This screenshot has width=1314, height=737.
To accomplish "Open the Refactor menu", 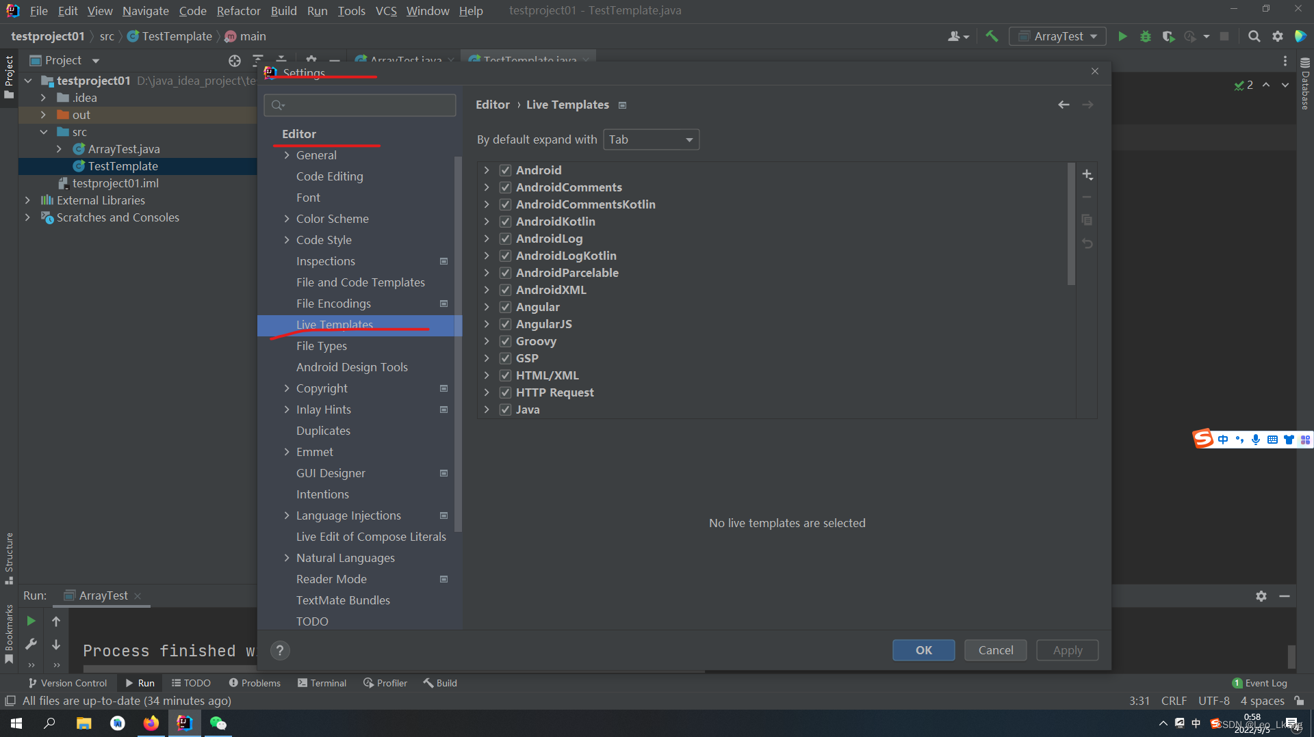I will coord(238,11).
